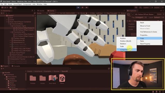Click the Step frame button

pyautogui.click(x=87, y=7)
